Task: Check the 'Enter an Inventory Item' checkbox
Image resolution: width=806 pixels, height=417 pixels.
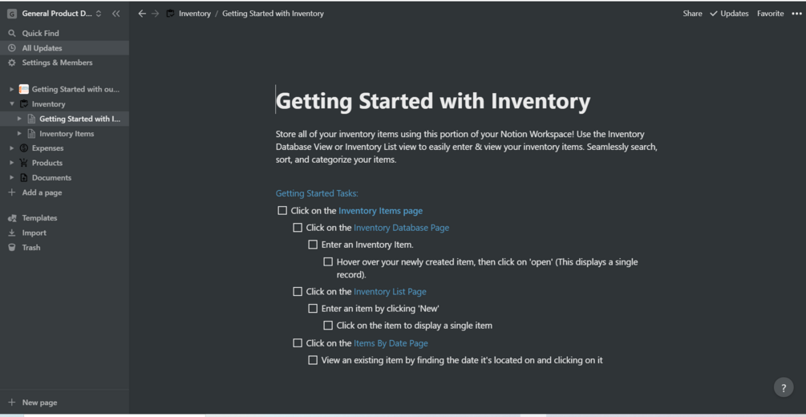Action: click(313, 245)
